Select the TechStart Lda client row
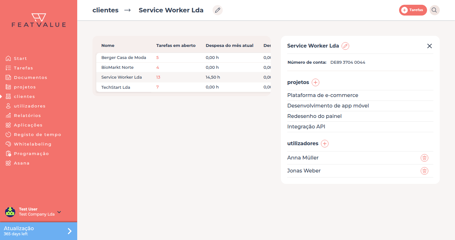455x240 pixels. pyautogui.click(x=183, y=87)
